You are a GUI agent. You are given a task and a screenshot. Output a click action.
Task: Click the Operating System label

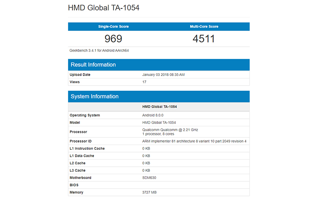click(85, 115)
